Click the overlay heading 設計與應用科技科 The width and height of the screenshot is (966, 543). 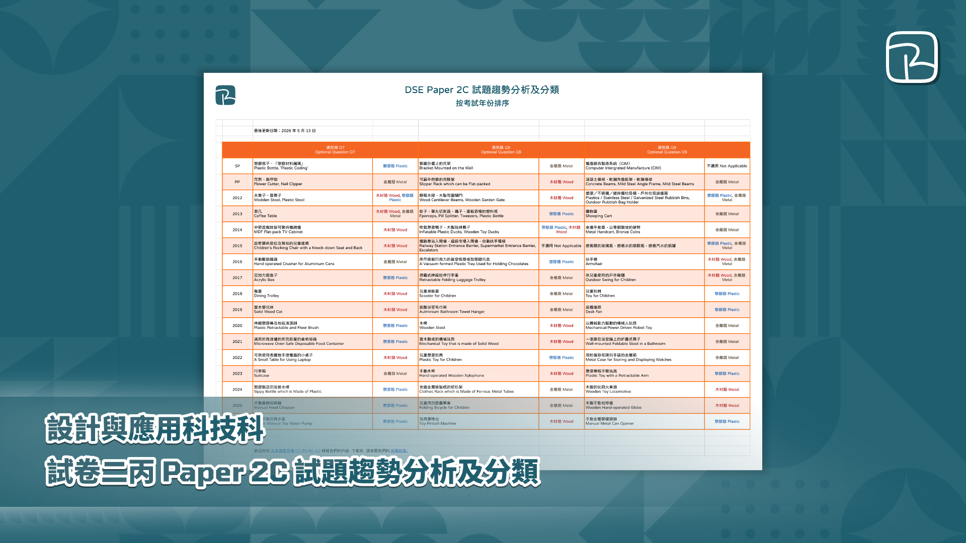click(x=155, y=429)
